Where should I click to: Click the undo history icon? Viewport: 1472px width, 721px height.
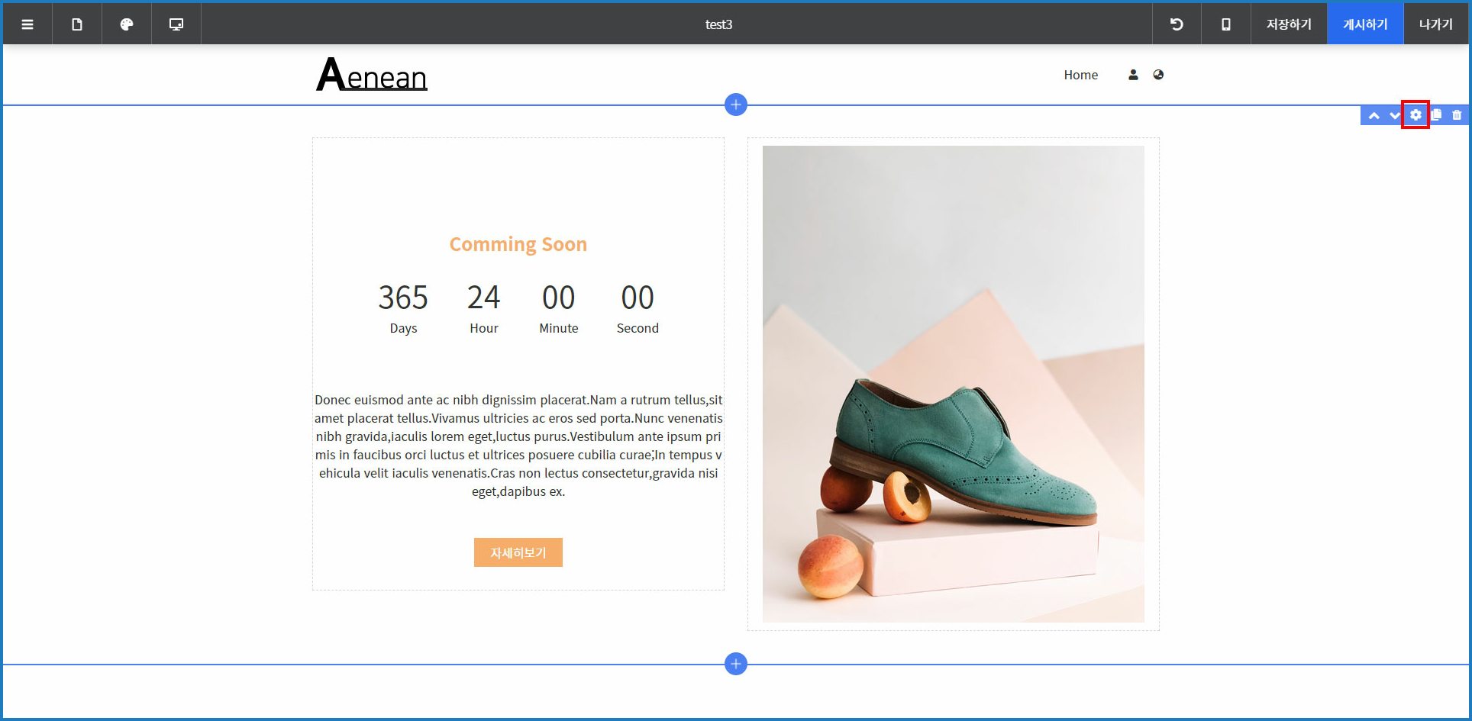(1177, 24)
